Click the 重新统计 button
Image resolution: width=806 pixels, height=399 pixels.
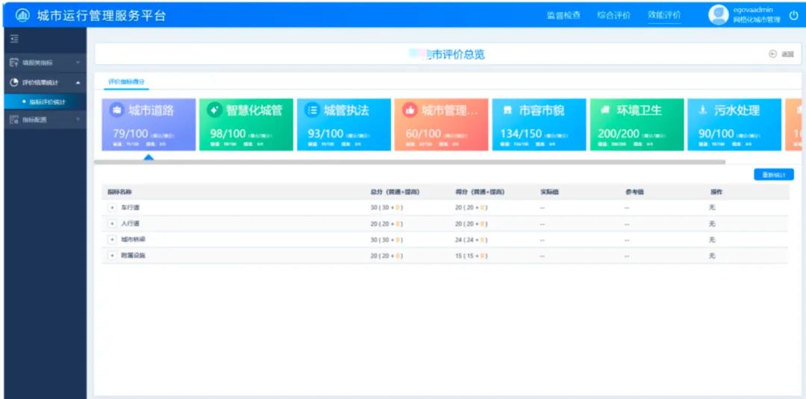773,175
